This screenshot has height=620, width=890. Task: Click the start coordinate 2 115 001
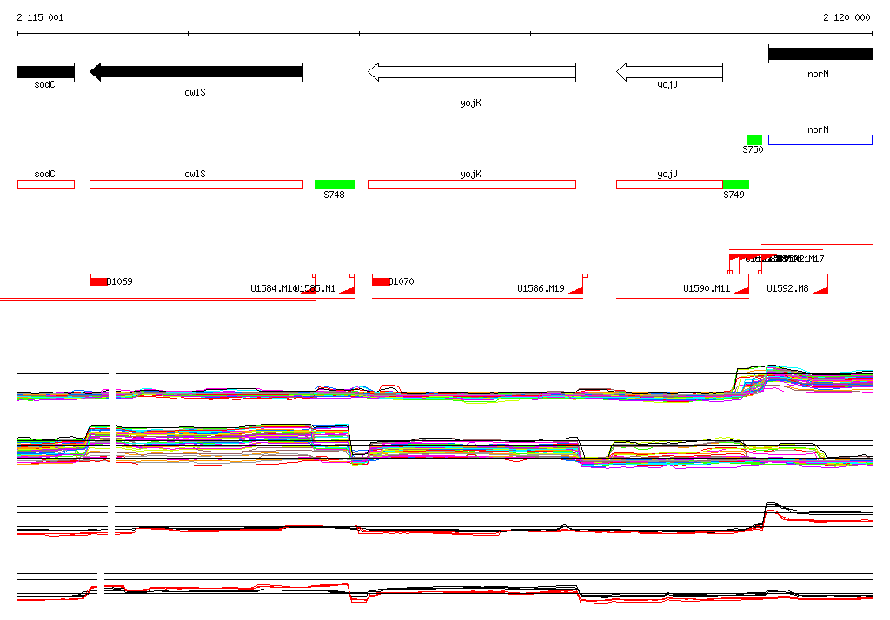(x=40, y=17)
